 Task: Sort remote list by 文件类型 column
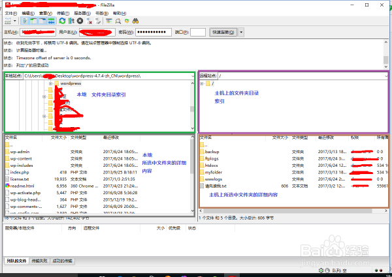(300, 138)
